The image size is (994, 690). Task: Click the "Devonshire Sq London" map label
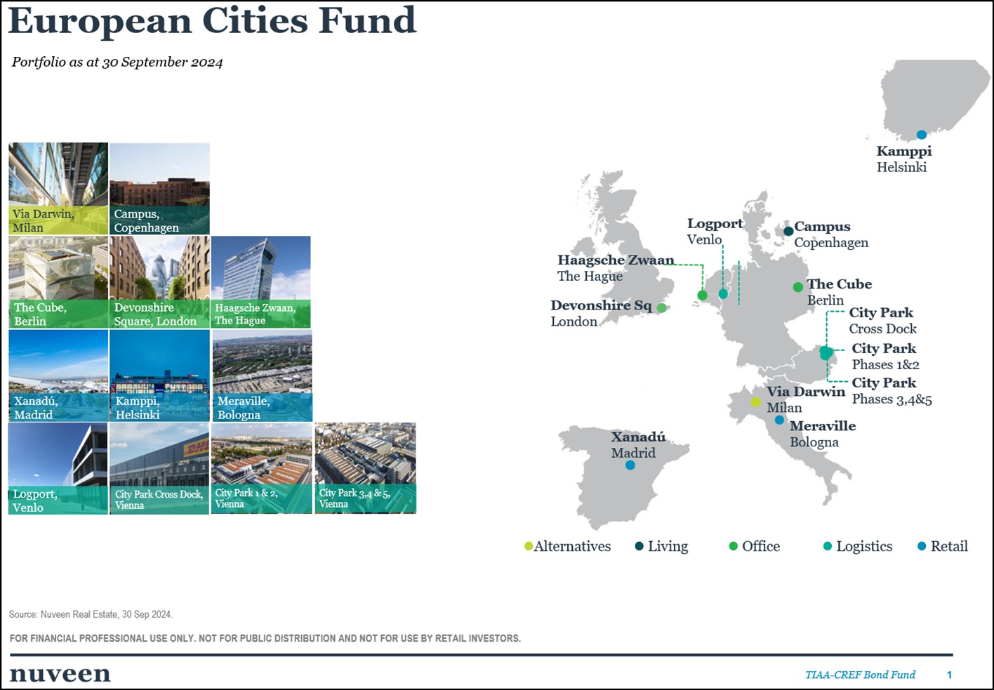click(x=601, y=313)
